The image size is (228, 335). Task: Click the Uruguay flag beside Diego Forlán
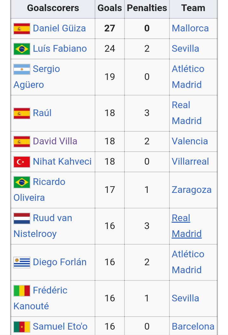pos(22,262)
